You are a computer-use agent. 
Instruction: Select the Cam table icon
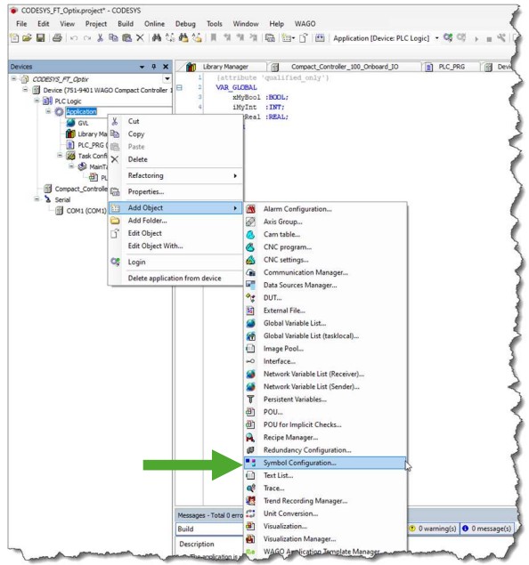tap(250, 235)
